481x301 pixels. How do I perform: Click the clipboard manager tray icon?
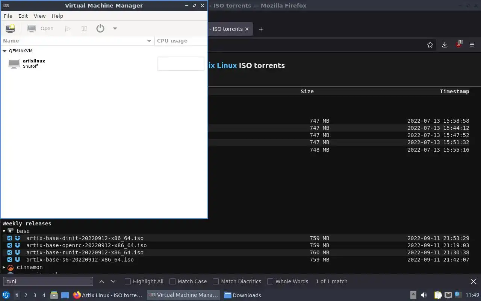pos(438,295)
